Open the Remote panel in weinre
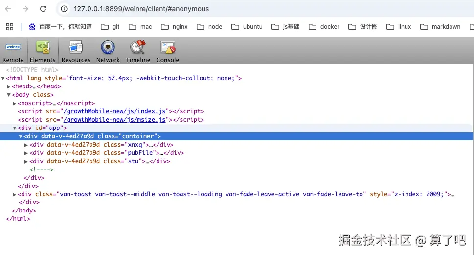Viewport: 474px width, 255px height. [x=13, y=51]
